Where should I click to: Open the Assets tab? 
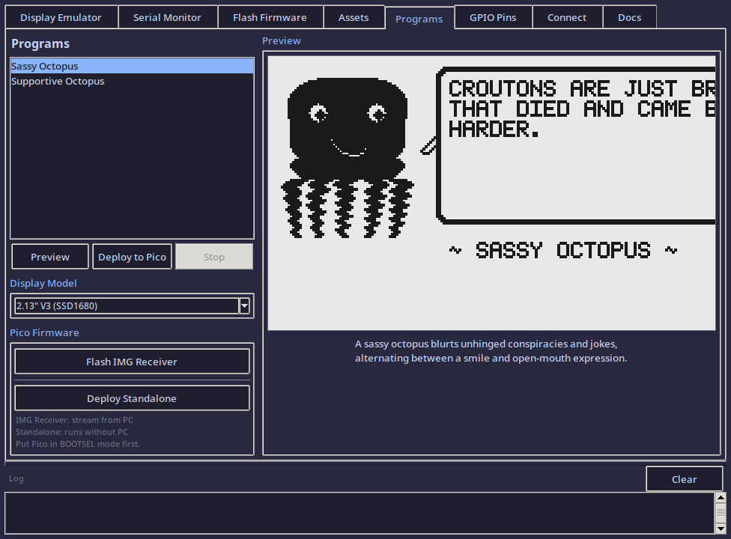click(x=353, y=17)
